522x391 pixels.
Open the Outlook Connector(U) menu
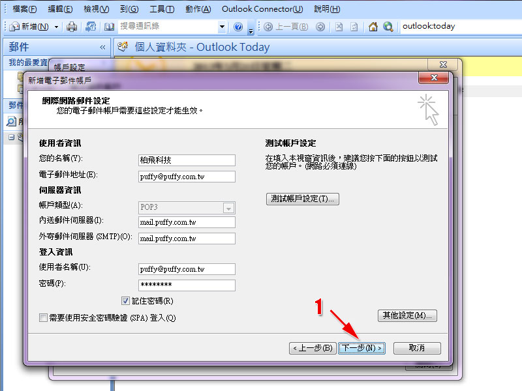tap(262, 9)
